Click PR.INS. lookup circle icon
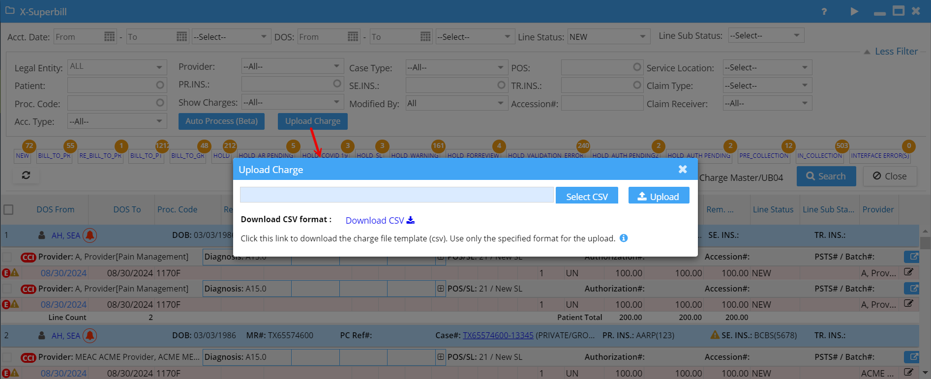 tap(337, 84)
